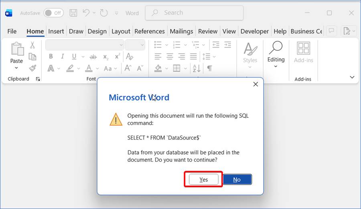Screen dimensions: 361x209
Task: Toggle Subscript formatting
Action: coord(105,57)
